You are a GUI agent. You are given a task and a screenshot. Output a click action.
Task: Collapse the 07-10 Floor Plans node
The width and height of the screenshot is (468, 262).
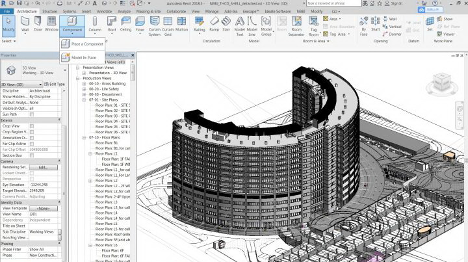point(84,137)
